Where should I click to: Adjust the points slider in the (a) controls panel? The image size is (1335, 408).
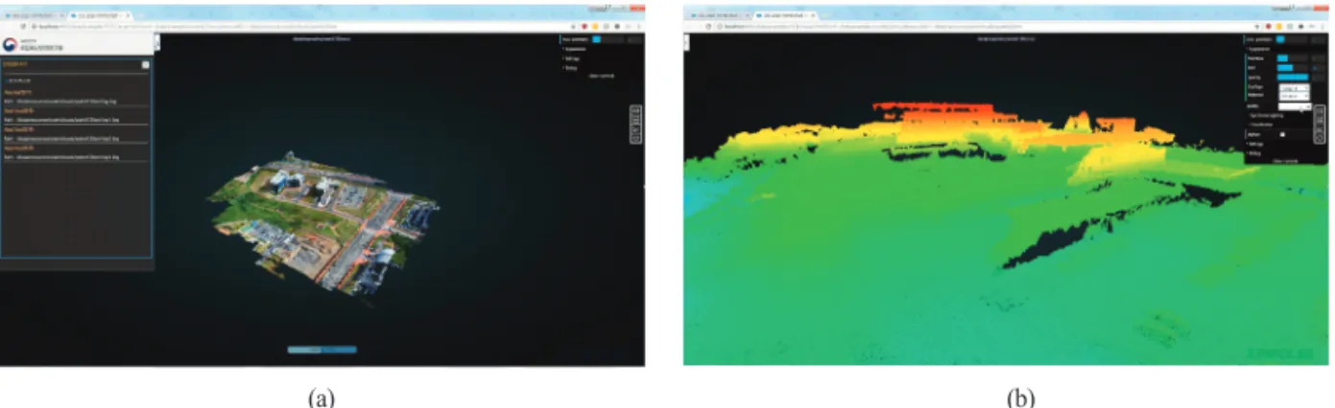[x=608, y=39]
